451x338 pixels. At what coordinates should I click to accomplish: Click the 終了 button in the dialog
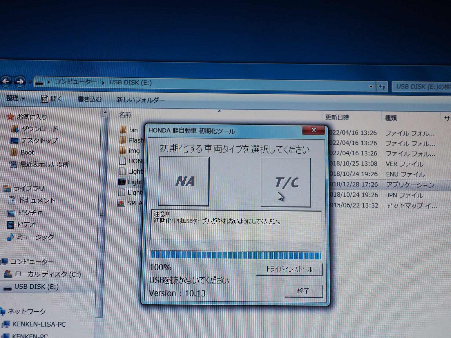304,291
